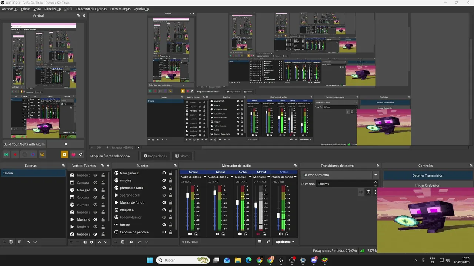
Task: Click Detener Transmisión button
Action: (x=428, y=175)
